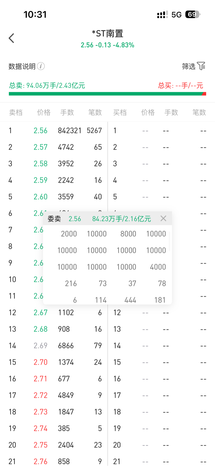Screen dimensions: 215x466
Task: Select sell volume 858
Action: tap(64, 461)
